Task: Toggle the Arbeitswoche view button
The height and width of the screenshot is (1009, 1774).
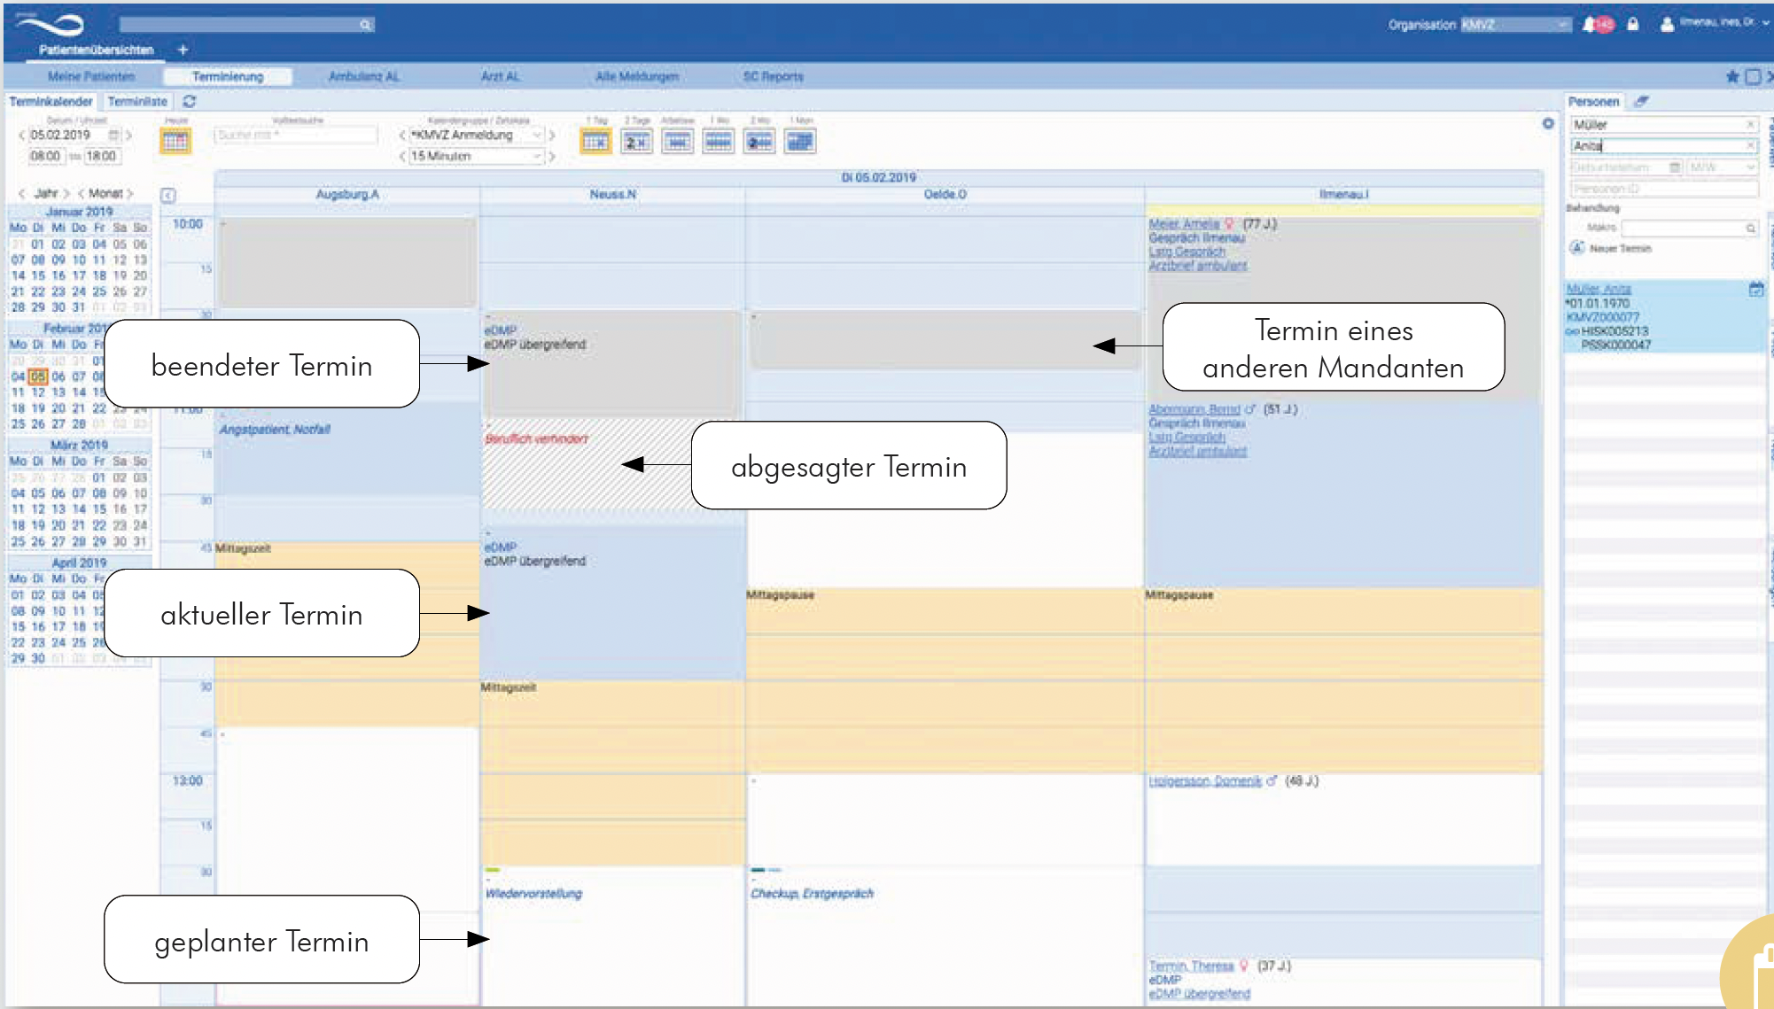Action: point(678,141)
